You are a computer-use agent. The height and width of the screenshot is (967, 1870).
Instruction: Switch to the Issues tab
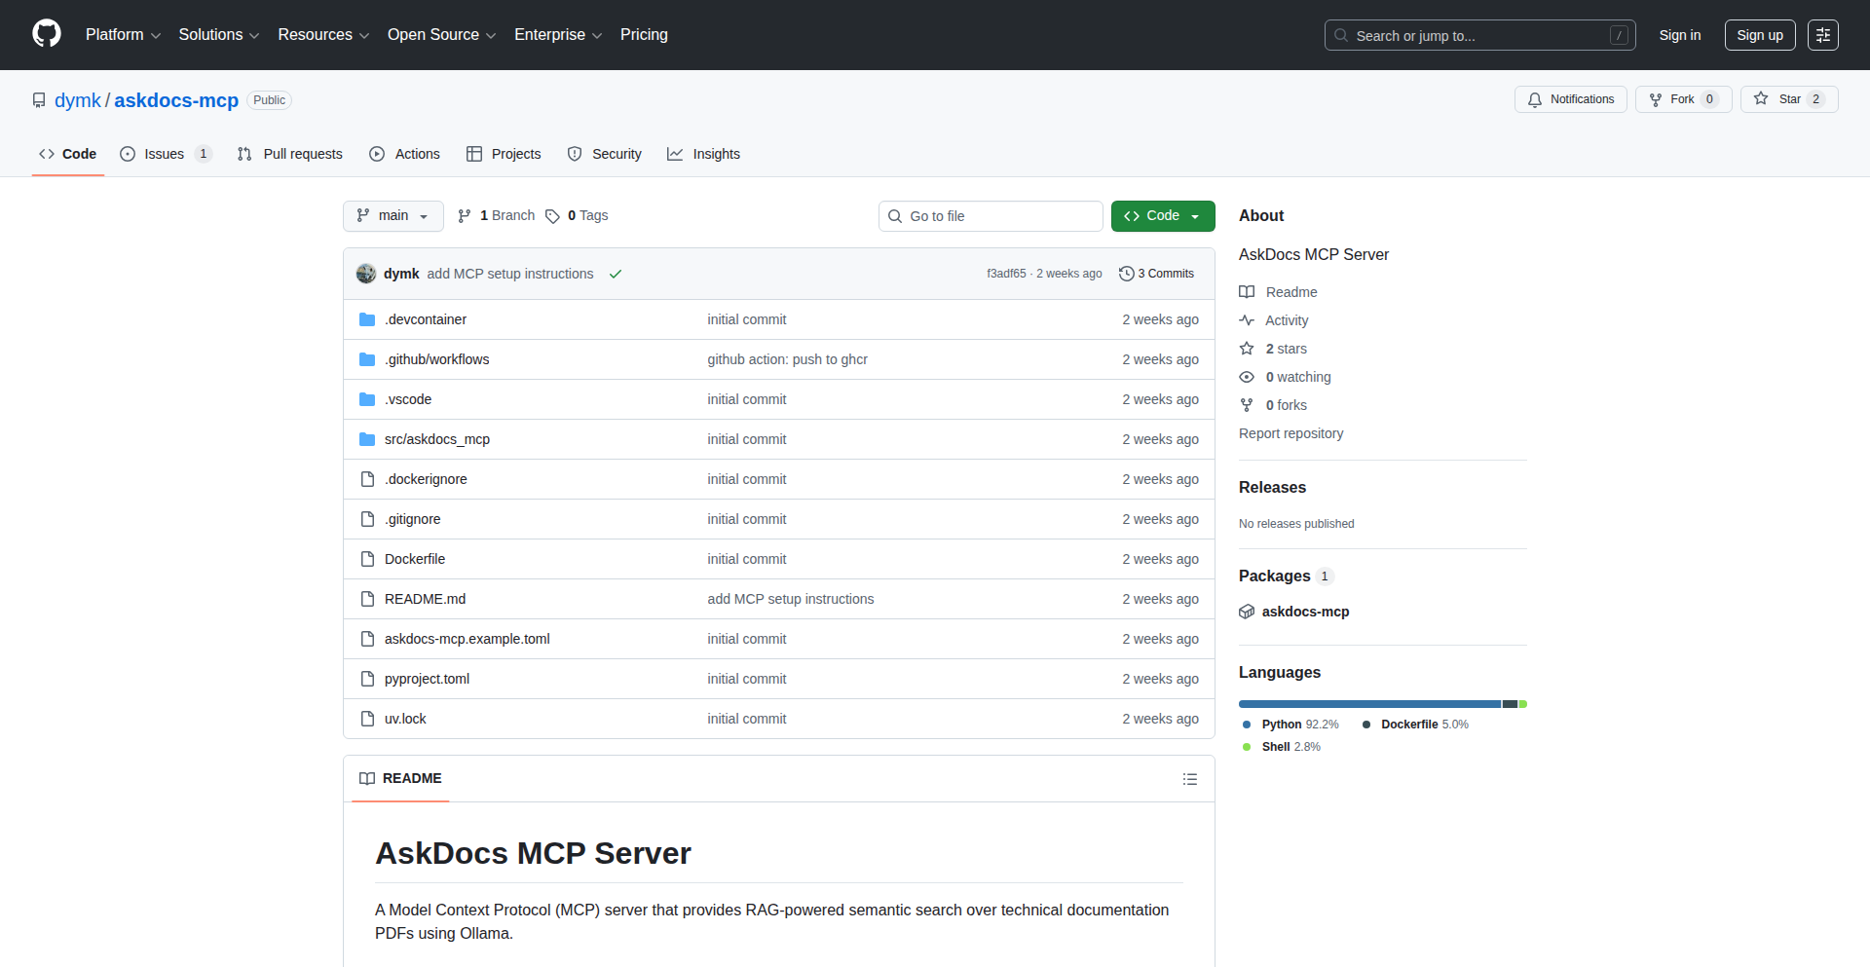tap(165, 154)
